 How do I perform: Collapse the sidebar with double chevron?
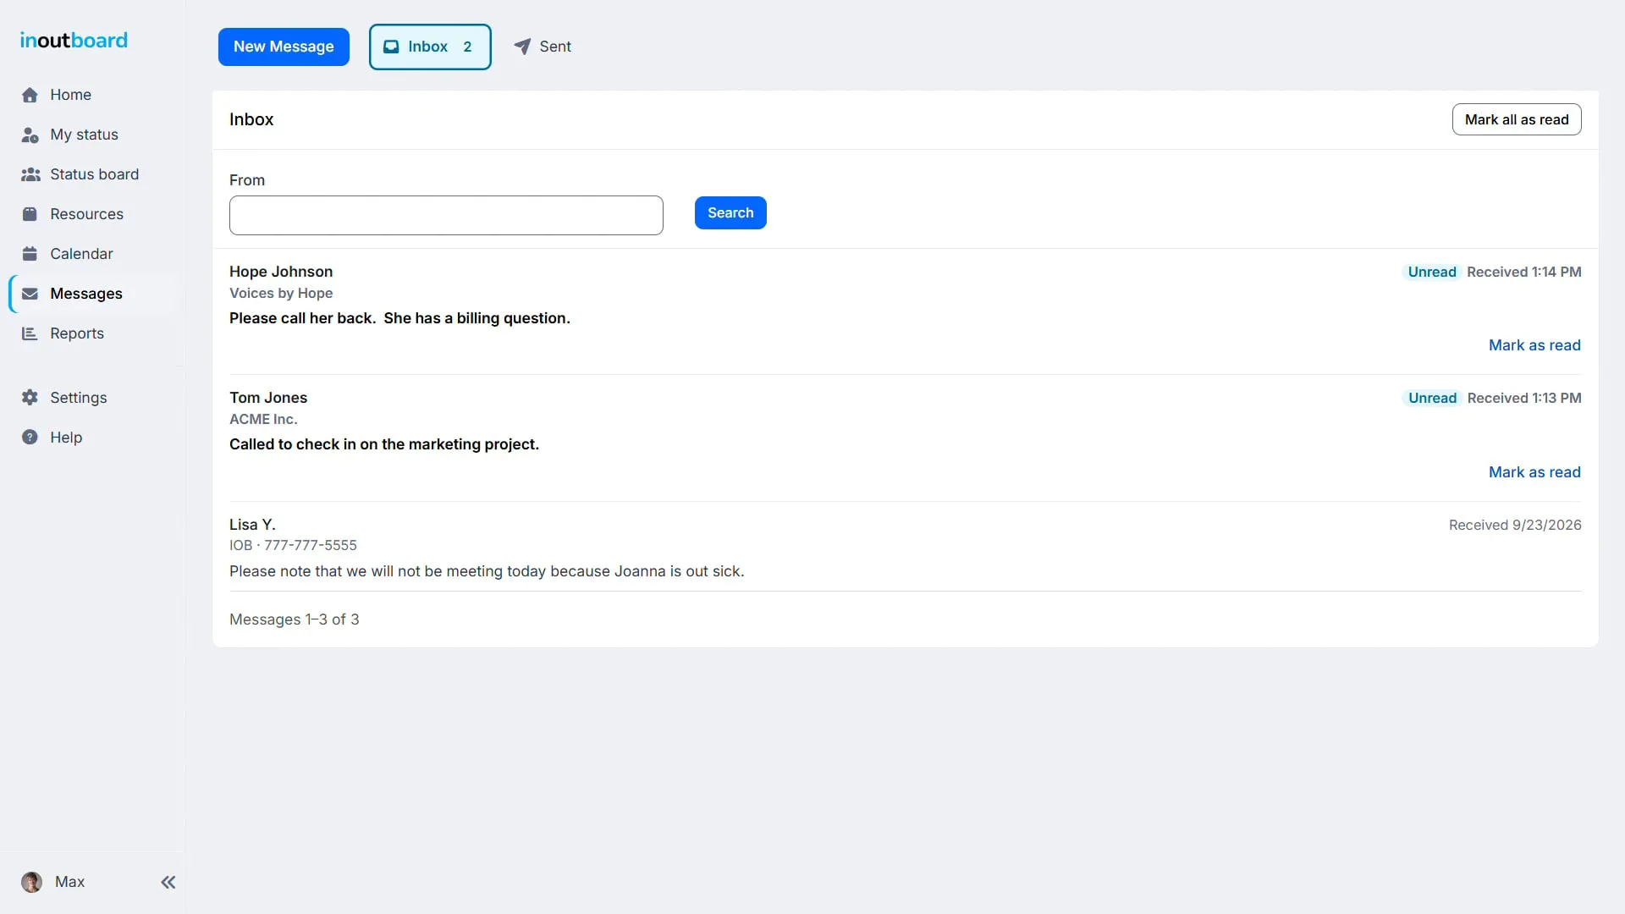click(x=168, y=882)
